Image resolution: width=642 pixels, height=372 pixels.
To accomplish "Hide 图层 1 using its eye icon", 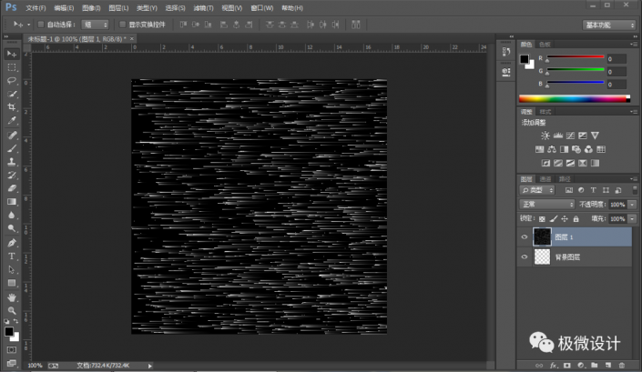I will pos(523,237).
